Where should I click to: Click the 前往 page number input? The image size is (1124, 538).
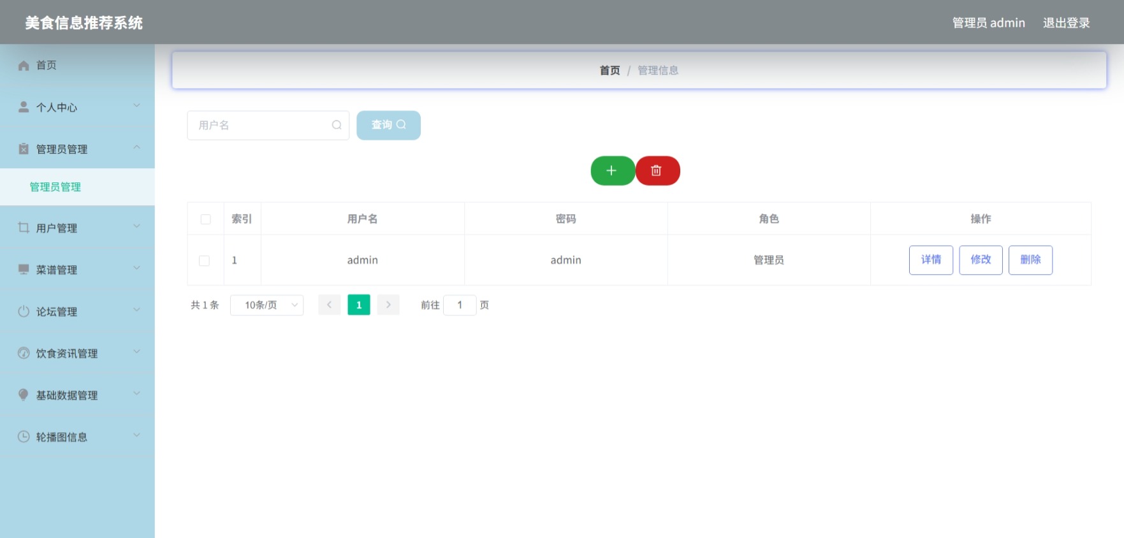(460, 305)
